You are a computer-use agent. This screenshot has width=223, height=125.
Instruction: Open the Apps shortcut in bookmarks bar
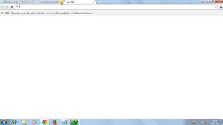[5, 13]
